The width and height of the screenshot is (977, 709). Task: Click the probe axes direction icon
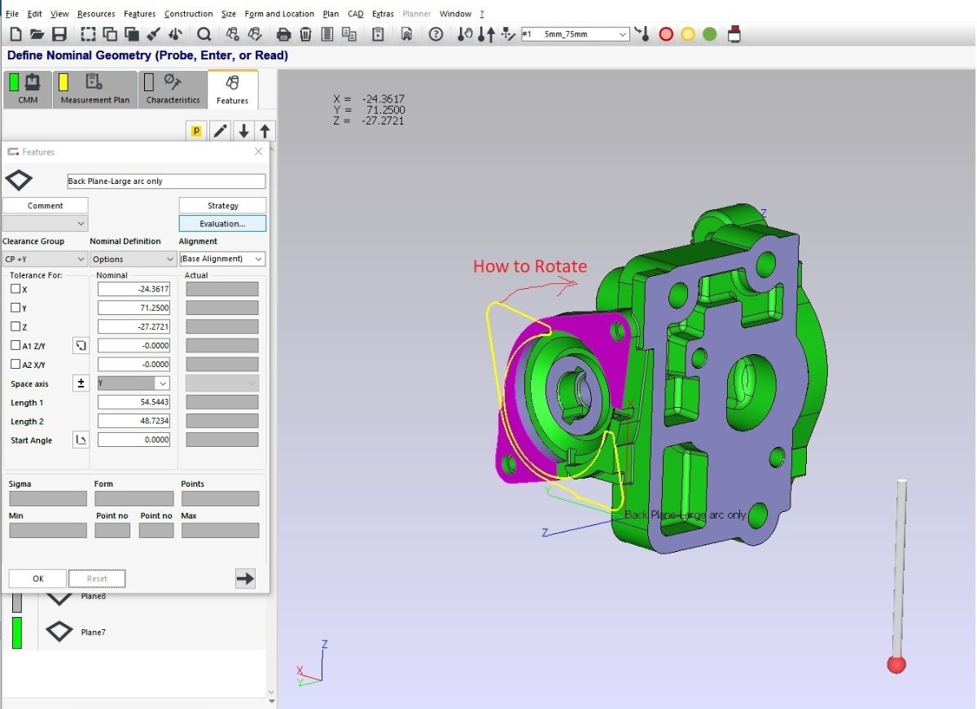(x=508, y=34)
